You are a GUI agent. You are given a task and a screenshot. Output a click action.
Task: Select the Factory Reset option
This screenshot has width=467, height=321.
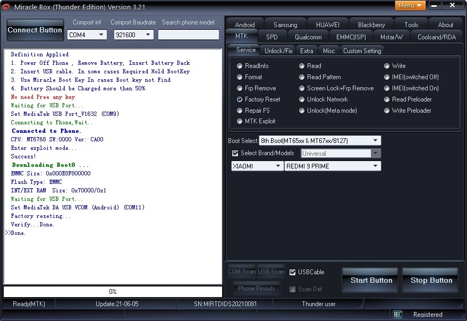point(259,99)
